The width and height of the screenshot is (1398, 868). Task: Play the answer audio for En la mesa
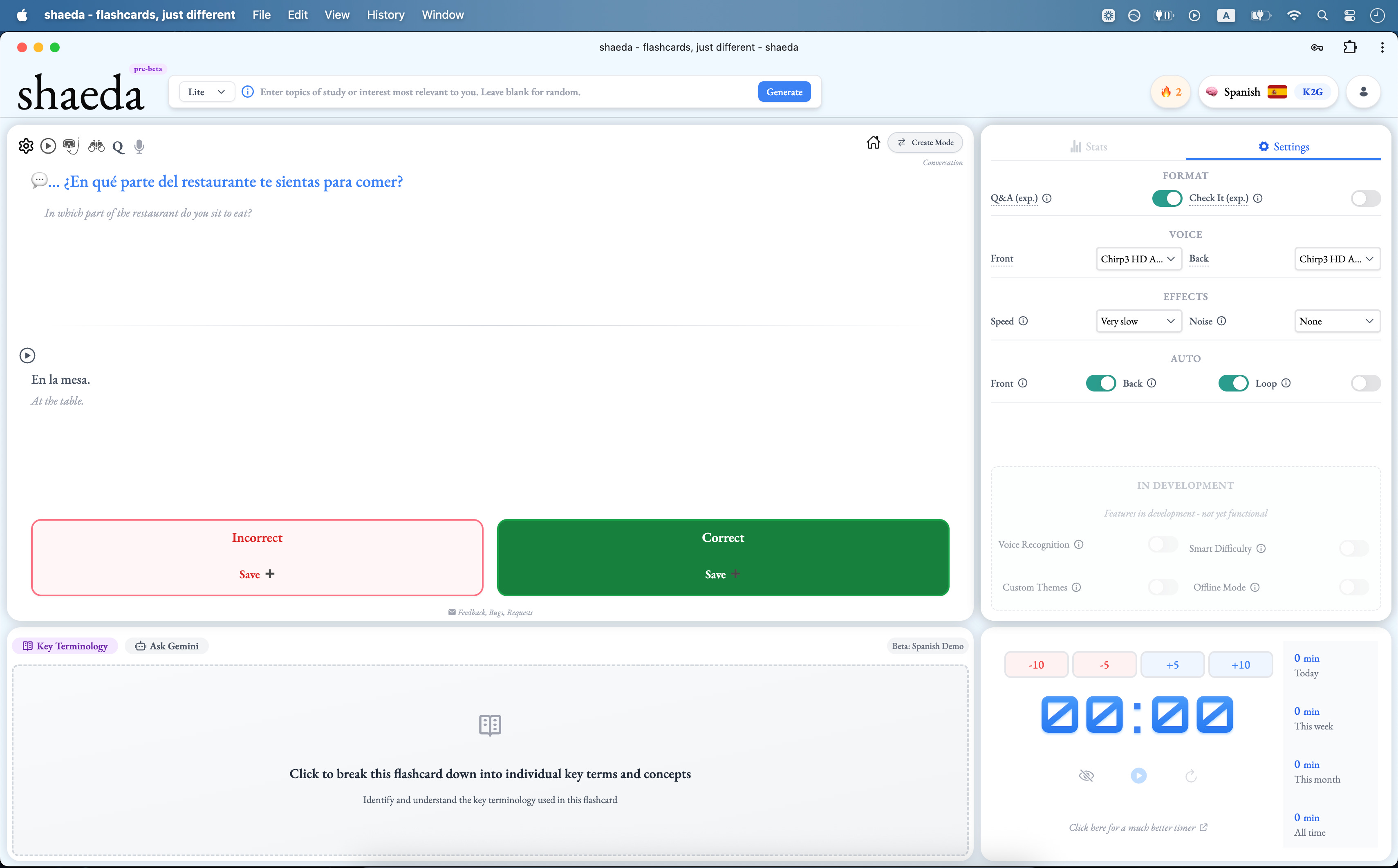[x=27, y=356]
